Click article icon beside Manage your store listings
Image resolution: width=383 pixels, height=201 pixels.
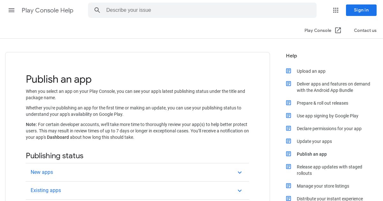289,186
